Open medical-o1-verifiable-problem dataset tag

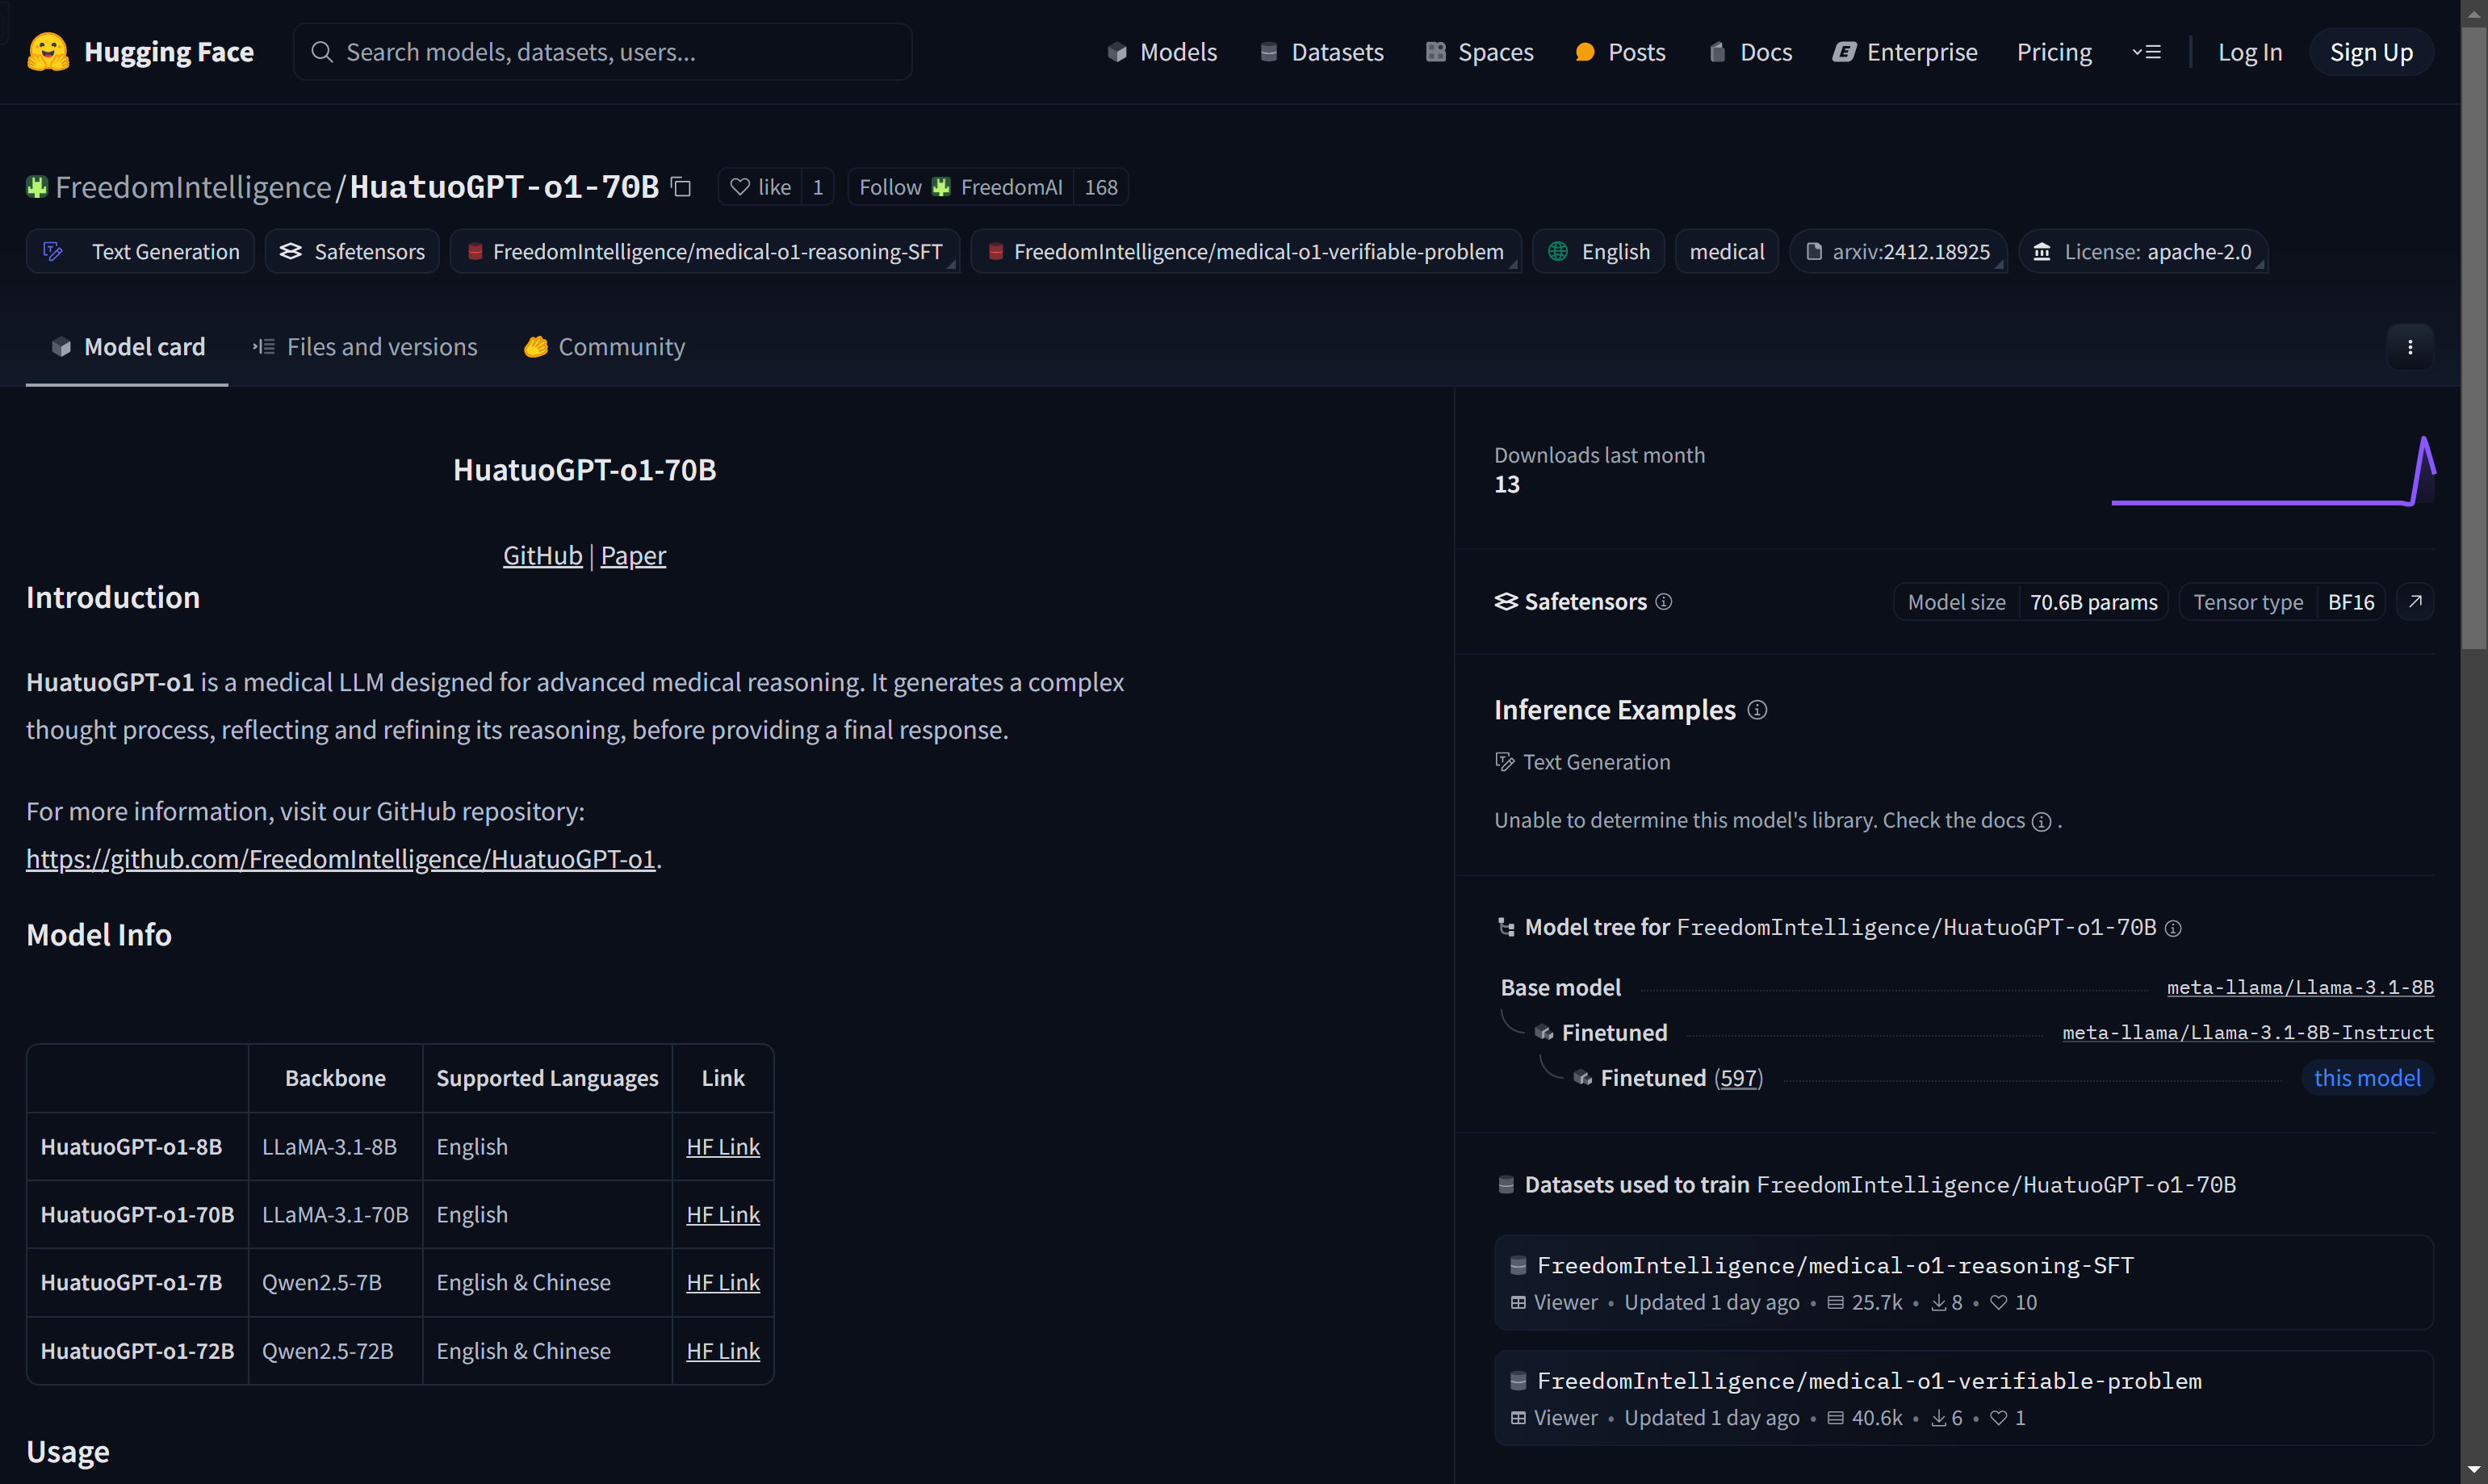1246,252
